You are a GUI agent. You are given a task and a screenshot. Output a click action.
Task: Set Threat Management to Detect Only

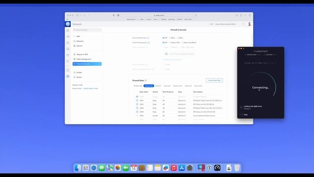(174, 43)
